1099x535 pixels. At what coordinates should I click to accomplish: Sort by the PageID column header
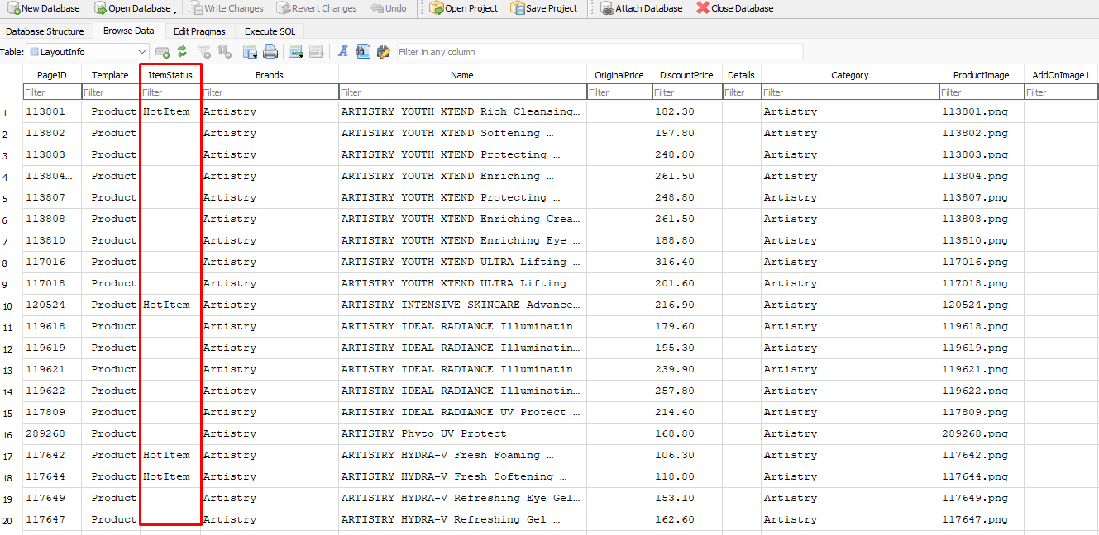coord(52,75)
